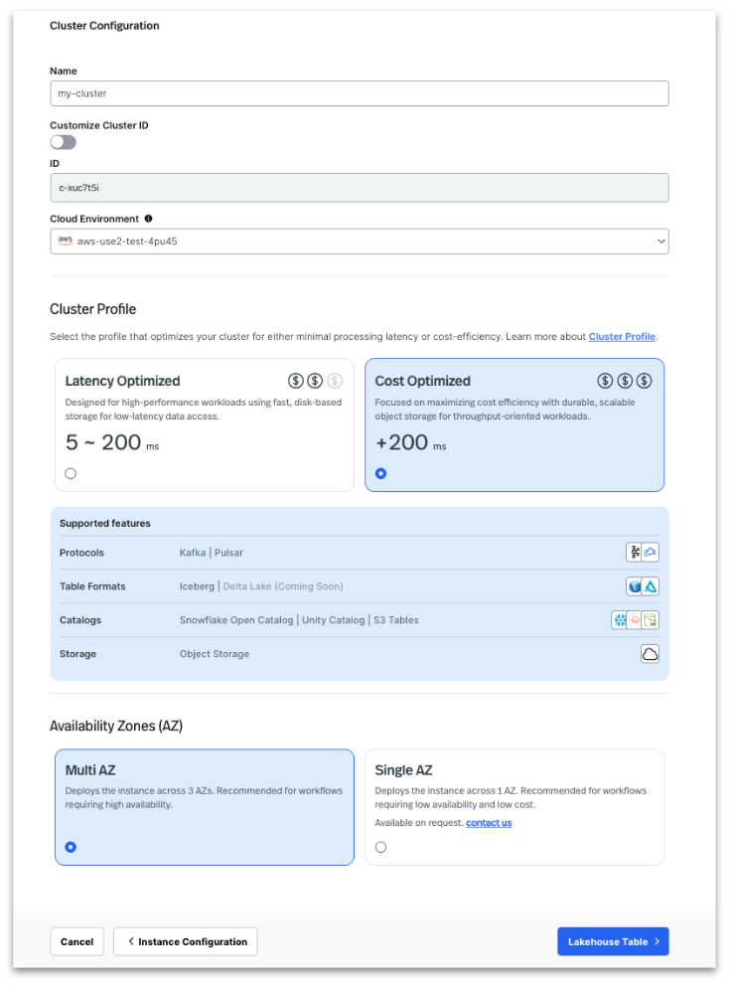Click the 'Table Formats' row label
The image size is (731, 988).
click(x=92, y=586)
